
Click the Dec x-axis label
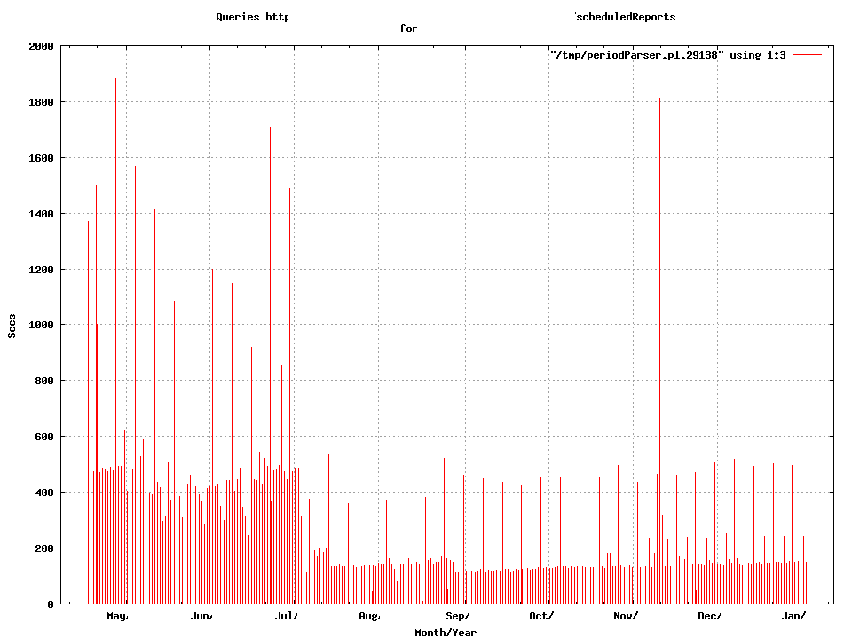pos(710,616)
